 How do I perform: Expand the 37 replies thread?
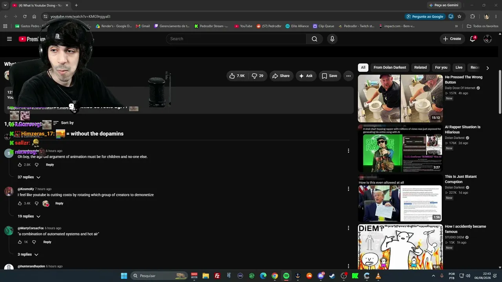pyautogui.click(x=29, y=177)
